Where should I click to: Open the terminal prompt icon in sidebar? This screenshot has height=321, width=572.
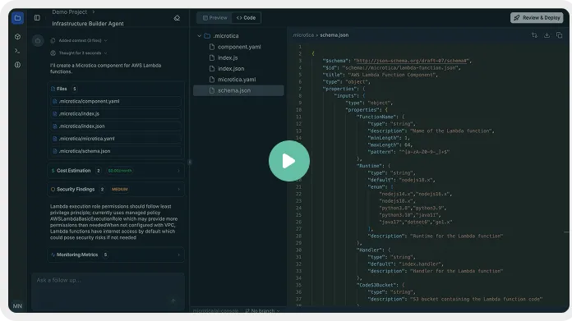17,51
